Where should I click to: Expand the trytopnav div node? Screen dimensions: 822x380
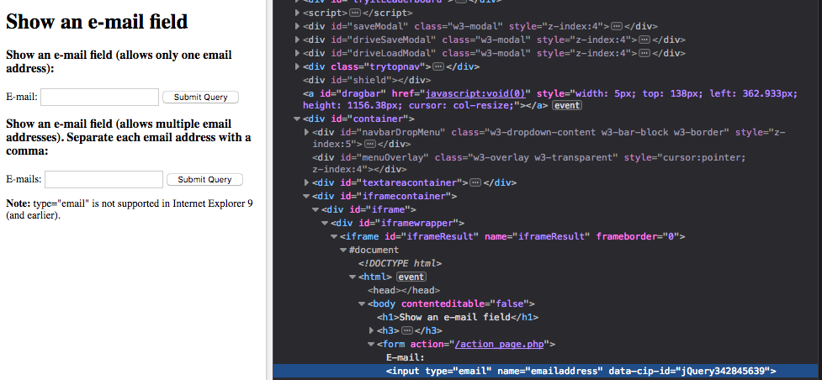coord(298,66)
